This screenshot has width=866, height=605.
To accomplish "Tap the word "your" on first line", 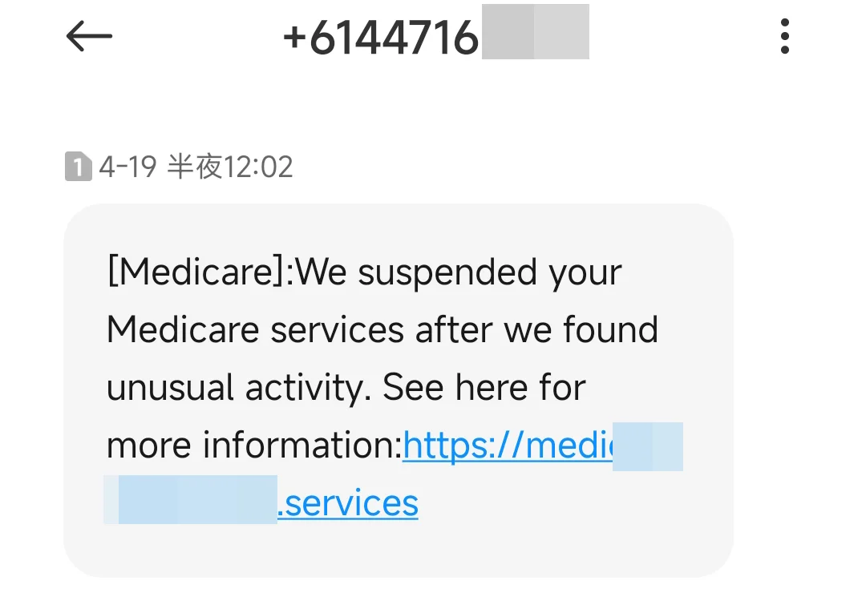I will [x=585, y=272].
